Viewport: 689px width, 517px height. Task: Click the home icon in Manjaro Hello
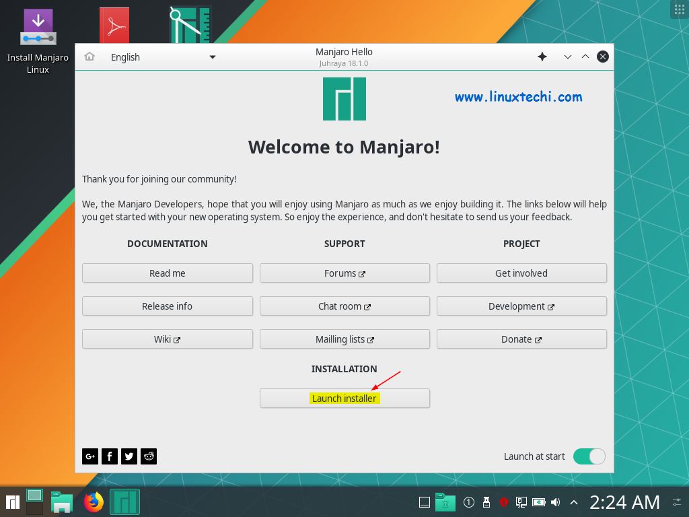[x=90, y=57]
